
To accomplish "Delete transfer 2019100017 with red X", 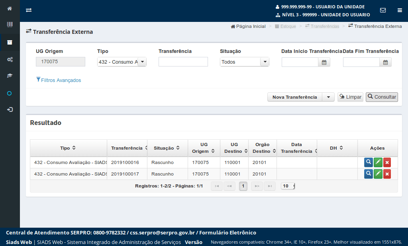I will tap(387, 174).
